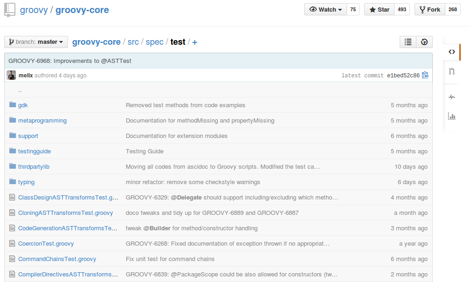The width and height of the screenshot is (470, 282).
Task: Navigate to the spec breadcrumb segment
Action: [154, 41]
